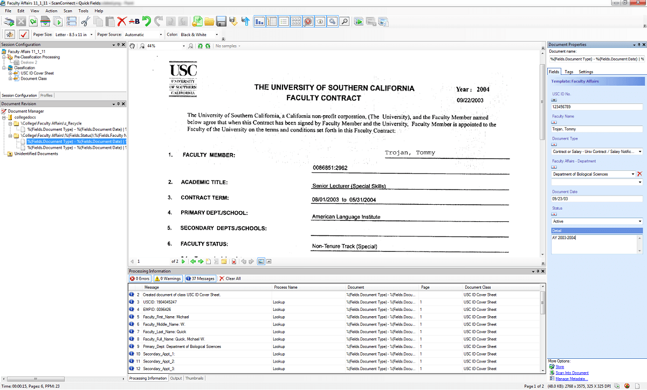Click the import down-arrow icon

click(233, 22)
